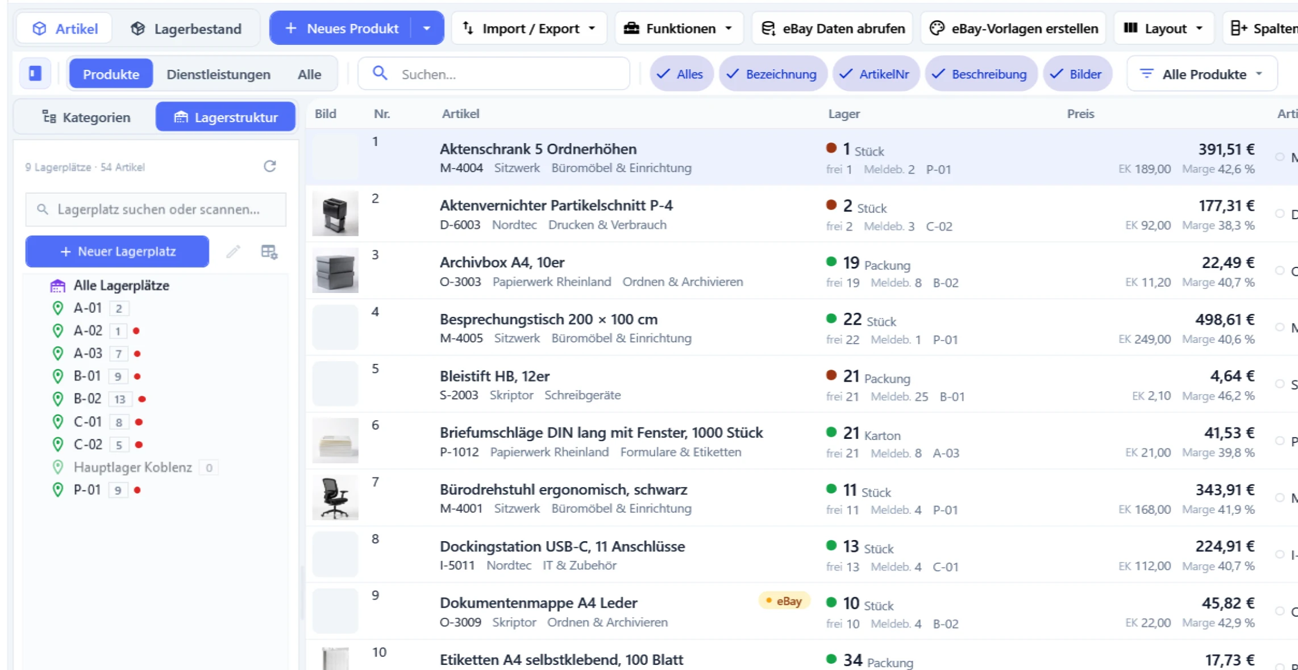This screenshot has width=1298, height=670.
Task: Open the Alle Produkte filter dropdown
Action: tap(1202, 74)
